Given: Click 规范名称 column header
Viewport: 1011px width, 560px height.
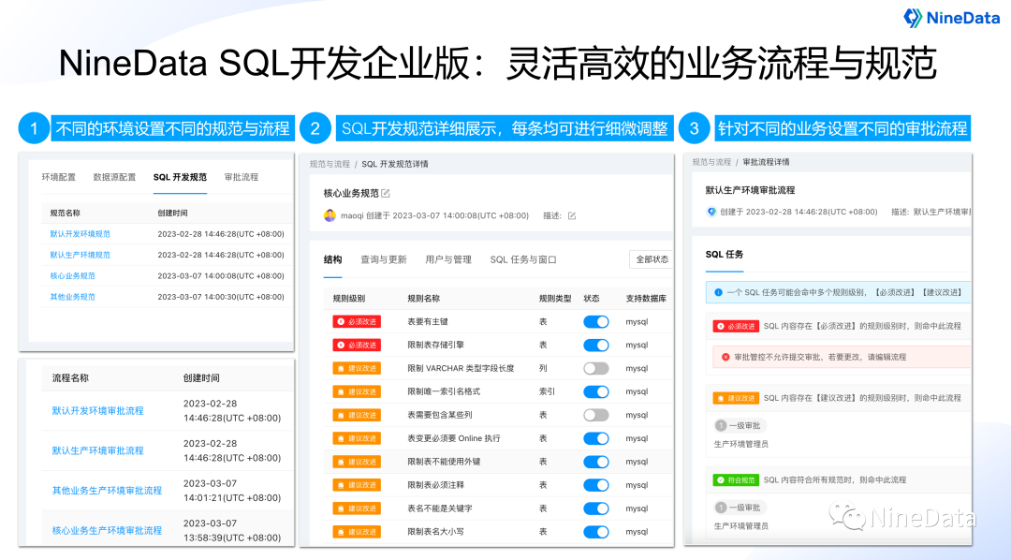Looking at the screenshot, I should click(x=66, y=213).
